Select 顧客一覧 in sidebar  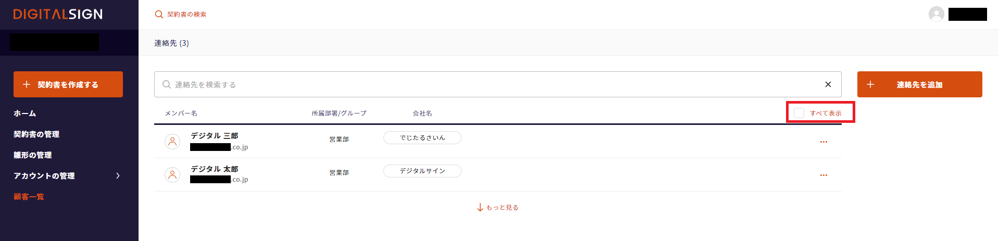(29, 197)
